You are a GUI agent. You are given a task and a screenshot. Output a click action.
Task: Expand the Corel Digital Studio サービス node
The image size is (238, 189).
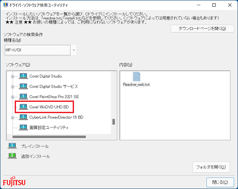[13, 87]
